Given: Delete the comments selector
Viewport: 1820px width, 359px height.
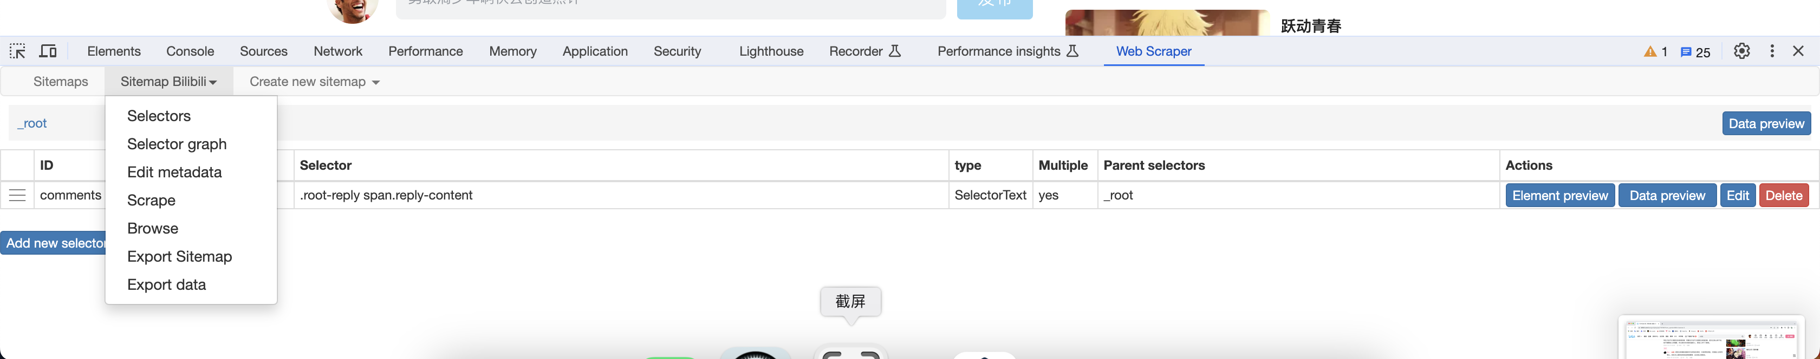Looking at the screenshot, I should point(1783,196).
